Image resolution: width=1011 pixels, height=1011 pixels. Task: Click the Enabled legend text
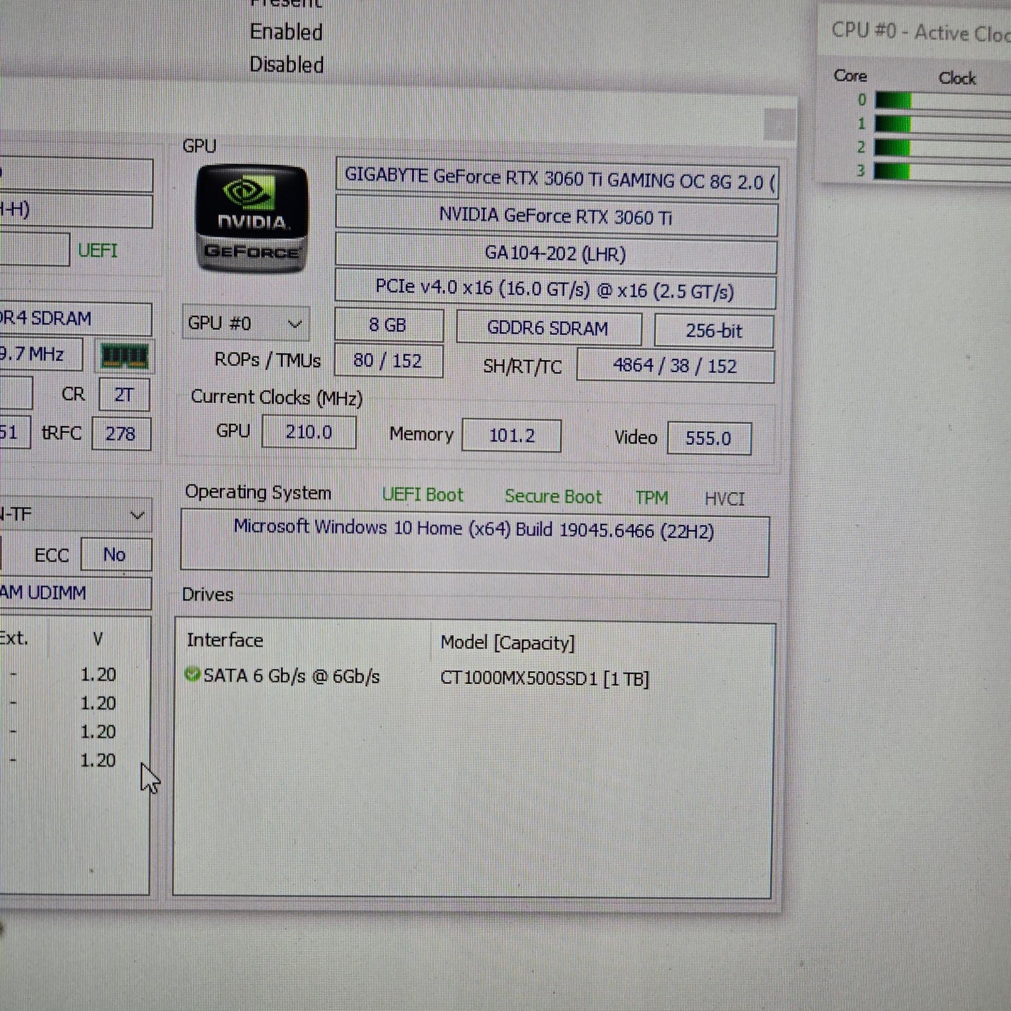[x=286, y=32]
